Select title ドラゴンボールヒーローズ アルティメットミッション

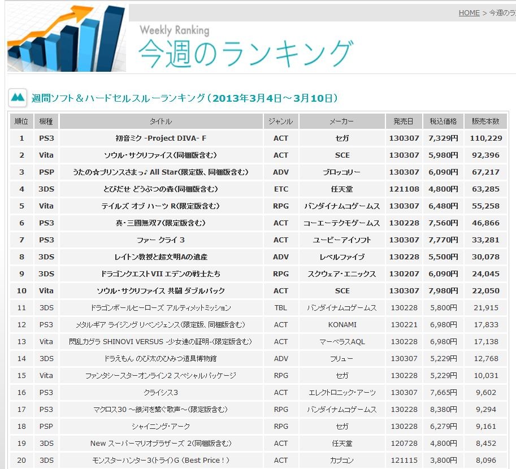161,308
